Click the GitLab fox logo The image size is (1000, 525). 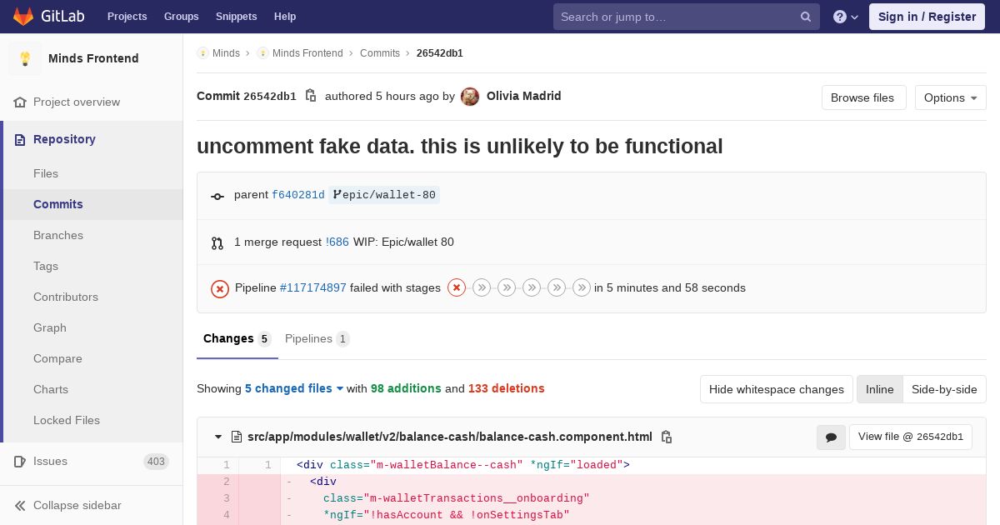click(23, 17)
